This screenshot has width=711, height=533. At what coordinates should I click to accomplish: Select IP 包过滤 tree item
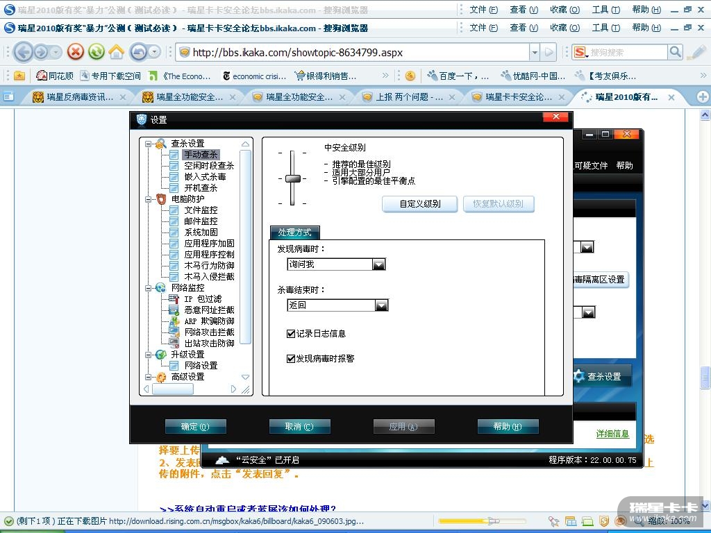click(203, 298)
